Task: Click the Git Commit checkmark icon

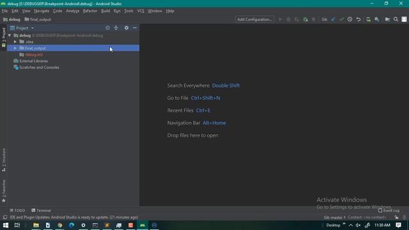Action: [341, 19]
